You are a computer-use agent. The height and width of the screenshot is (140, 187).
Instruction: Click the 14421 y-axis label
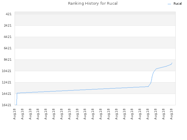[7, 94]
